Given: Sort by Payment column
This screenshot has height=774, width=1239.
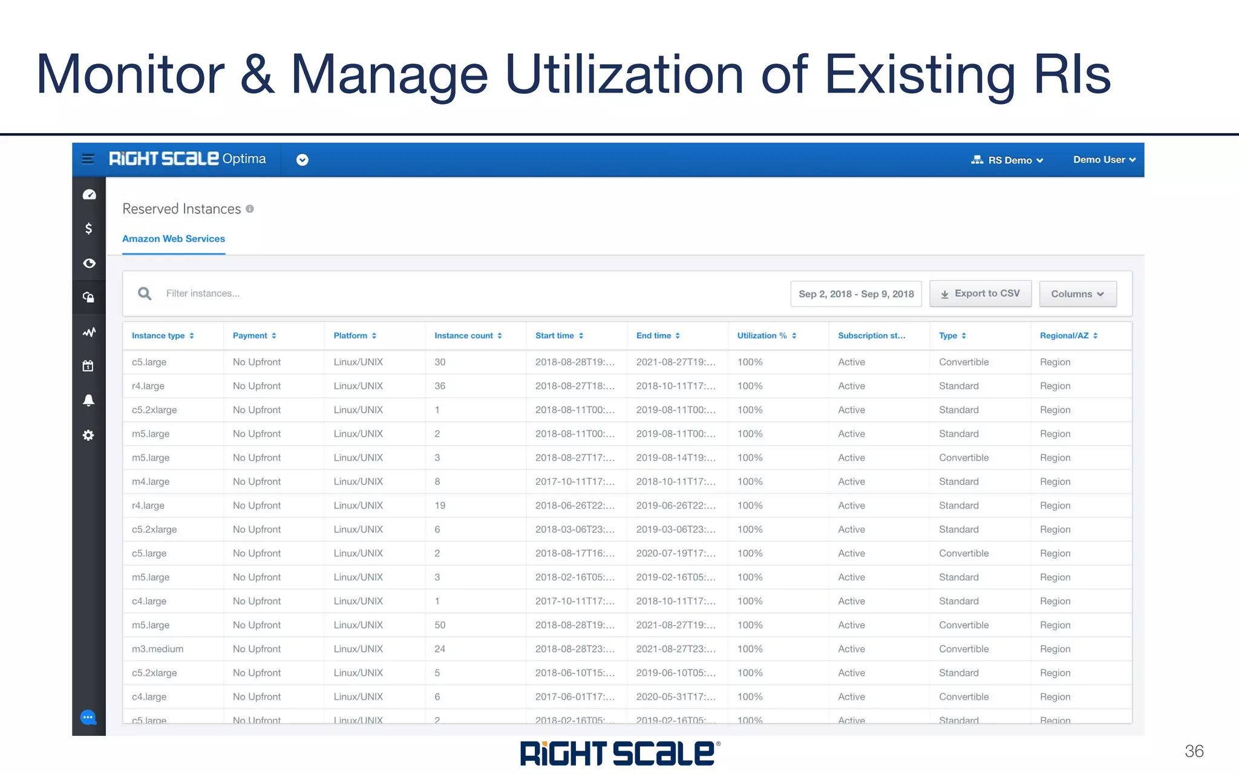Looking at the screenshot, I should click(255, 336).
